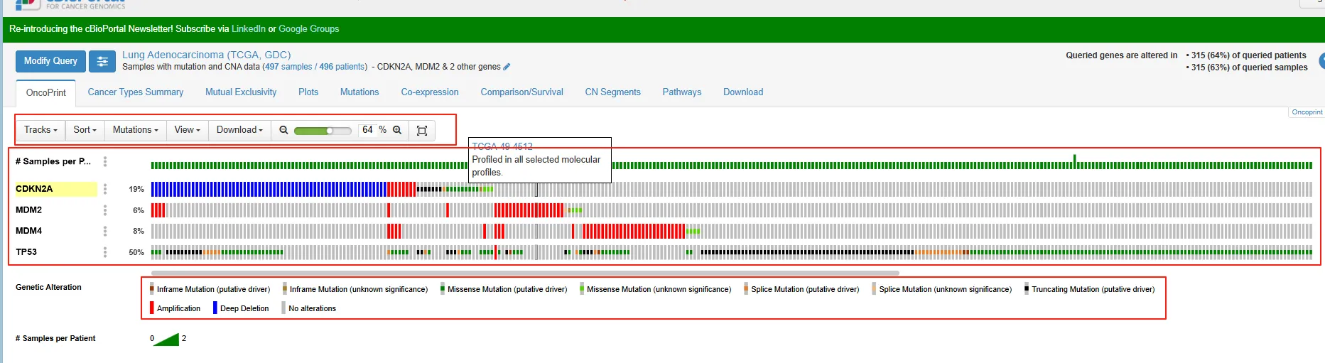
Task: Click the OncoPrint zoom slider
Action: (323, 131)
